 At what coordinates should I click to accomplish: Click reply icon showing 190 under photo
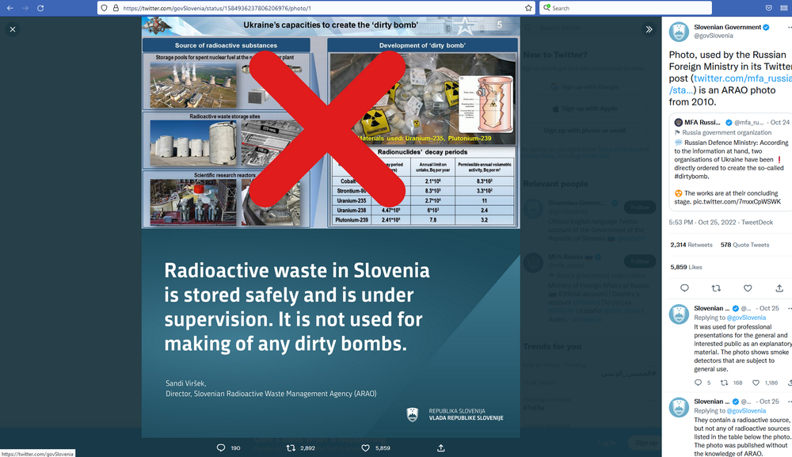pos(221,448)
